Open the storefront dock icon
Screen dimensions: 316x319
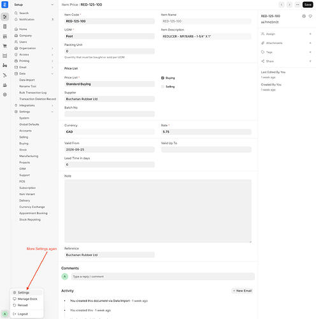pos(4,36)
